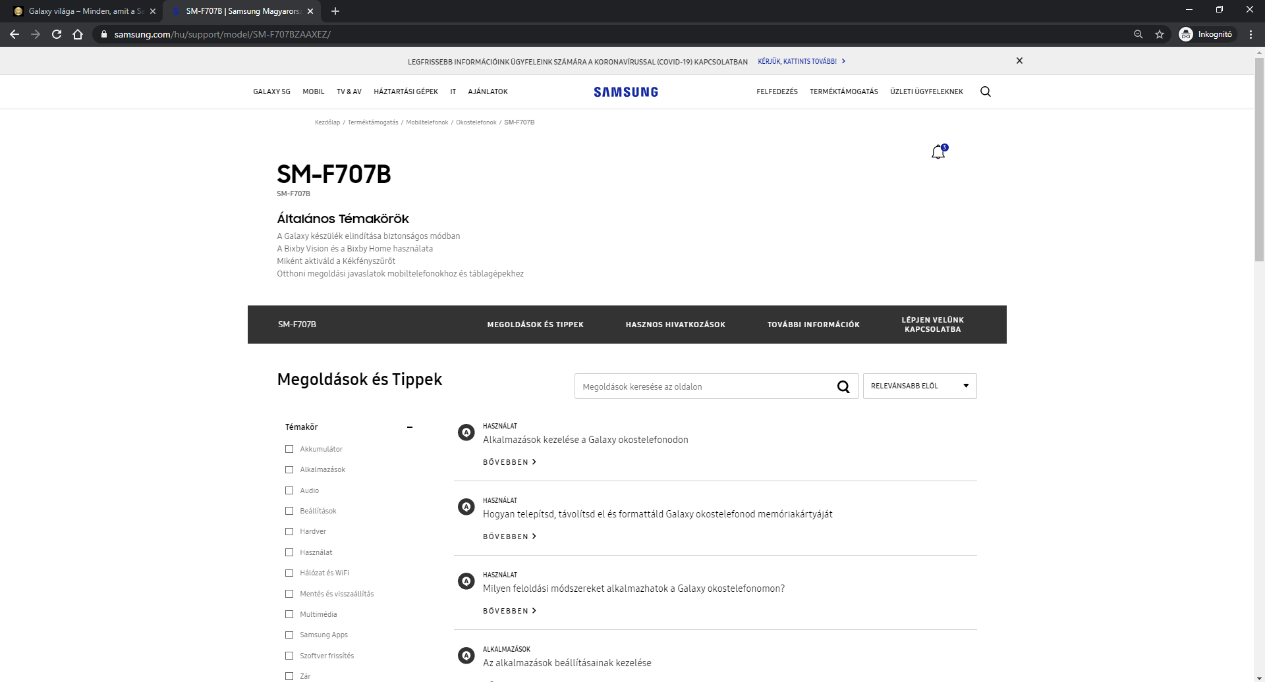Open the Relevánsabb elöl sort dropdown
The image size is (1265, 682).
pyautogui.click(x=919, y=386)
